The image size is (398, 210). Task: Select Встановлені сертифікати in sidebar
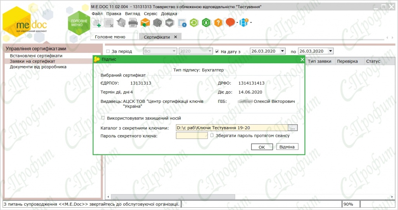pyautogui.click(x=36, y=56)
